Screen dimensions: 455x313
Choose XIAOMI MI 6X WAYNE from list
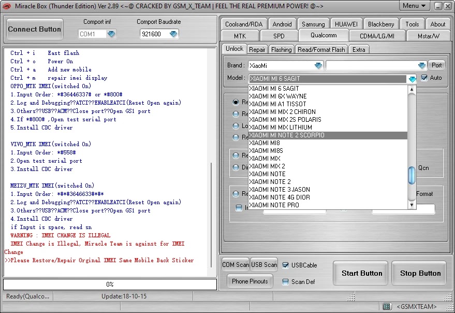coord(328,96)
